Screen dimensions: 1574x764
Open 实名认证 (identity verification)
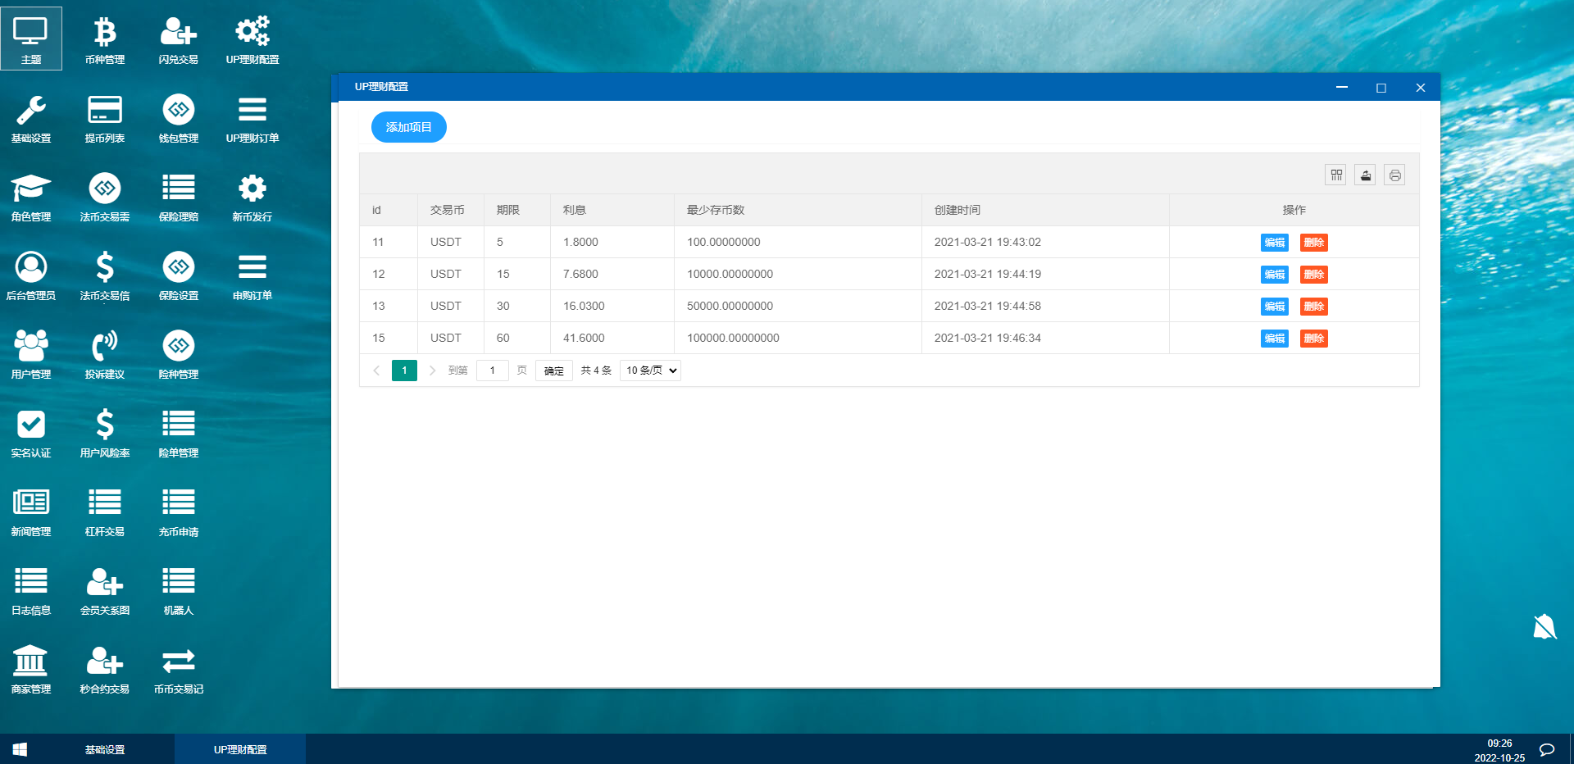pos(31,432)
